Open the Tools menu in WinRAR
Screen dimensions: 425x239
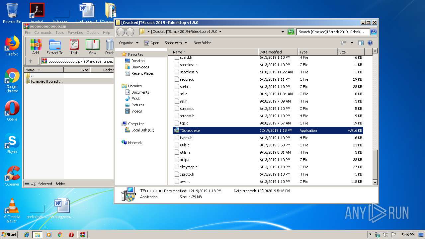click(x=60, y=33)
